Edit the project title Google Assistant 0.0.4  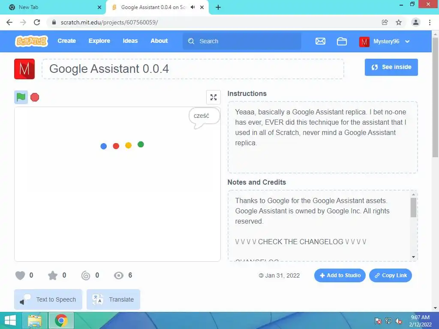click(x=193, y=69)
